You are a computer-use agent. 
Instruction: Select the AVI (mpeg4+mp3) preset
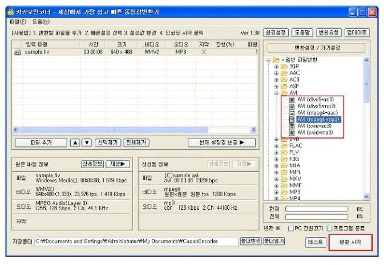click(x=318, y=120)
